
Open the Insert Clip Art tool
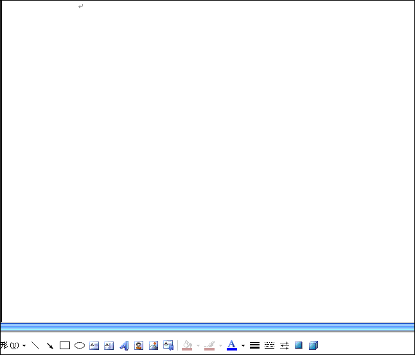[x=139, y=345]
